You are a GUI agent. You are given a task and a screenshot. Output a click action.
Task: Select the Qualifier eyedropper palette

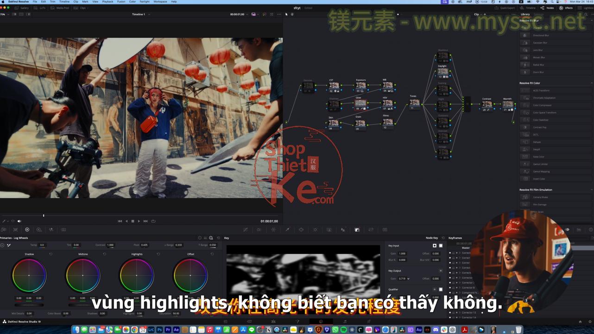click(287, 229)
